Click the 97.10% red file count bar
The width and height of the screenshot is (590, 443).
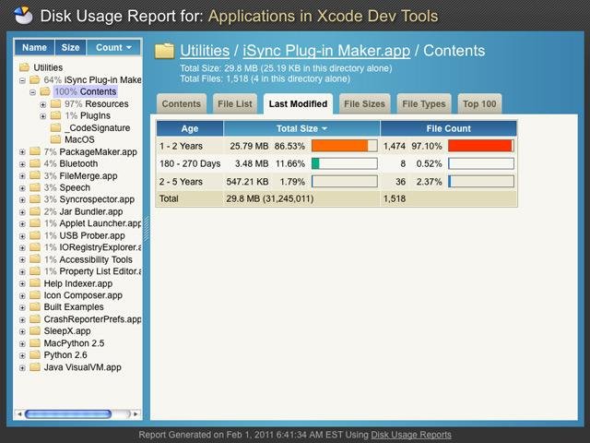pyautogui.click(x=481, y=146)
